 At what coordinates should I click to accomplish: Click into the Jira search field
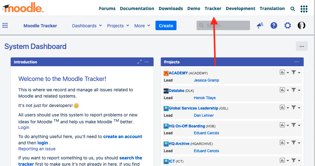[x=223, y=25]
